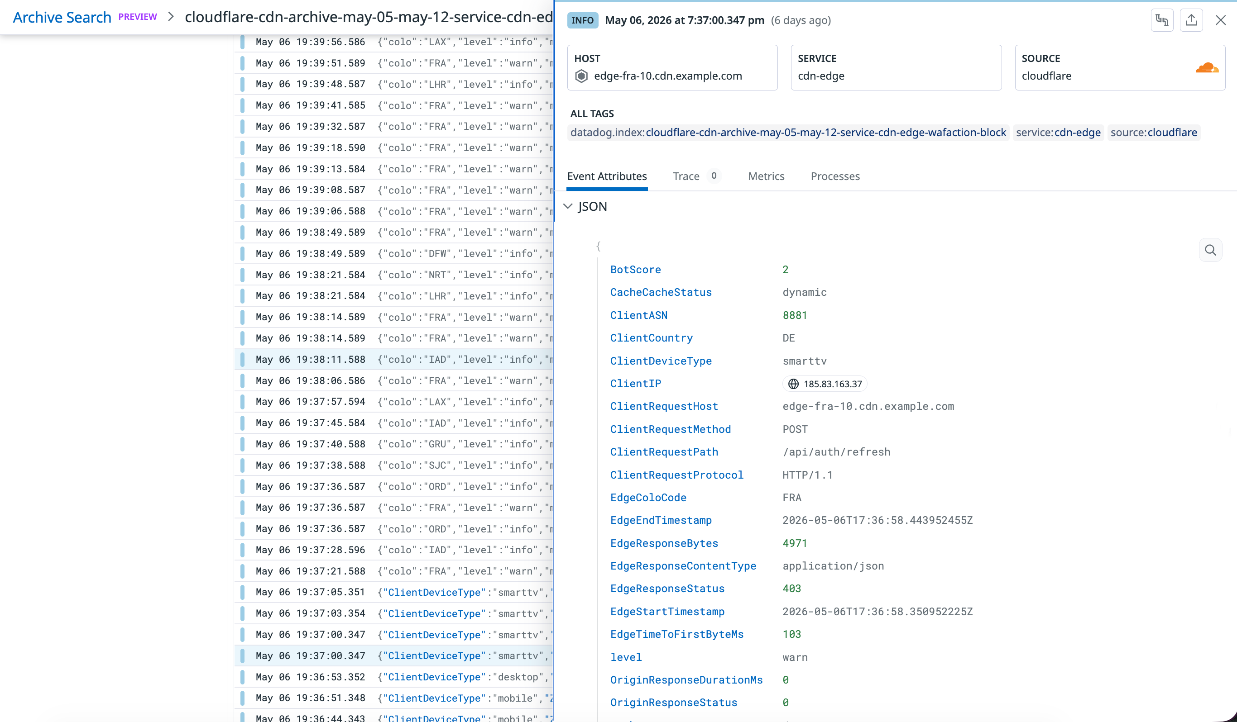Click the JSON attribute search magnifier
Image resolution: width=1237 pixels, height=722 pixels.
[1210, 250]
